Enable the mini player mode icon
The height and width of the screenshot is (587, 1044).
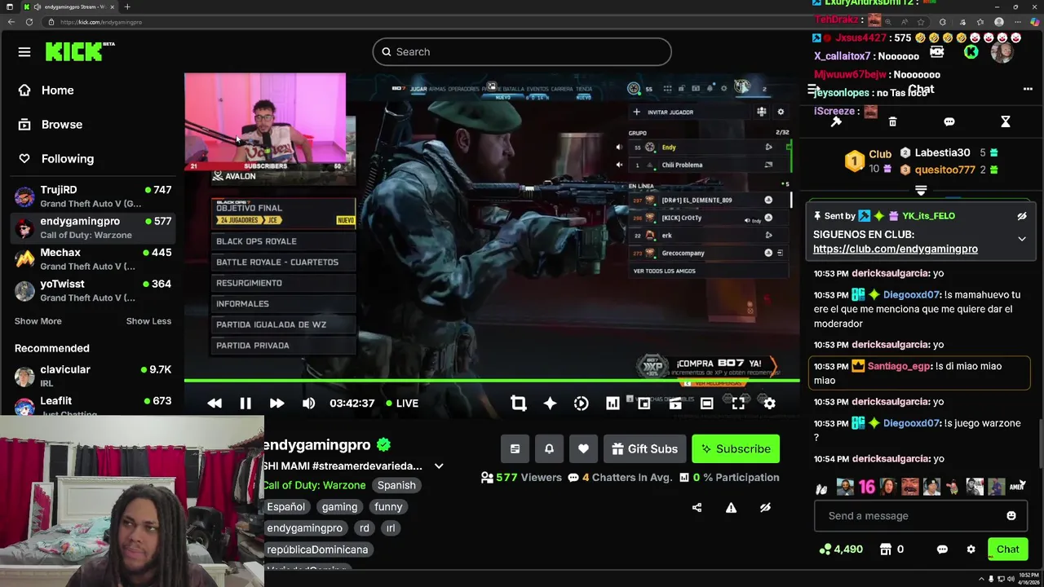(644, 404)
